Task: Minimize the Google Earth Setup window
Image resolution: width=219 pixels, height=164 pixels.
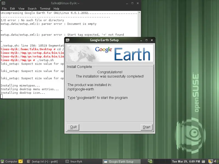Action: (x=141, y=40)
